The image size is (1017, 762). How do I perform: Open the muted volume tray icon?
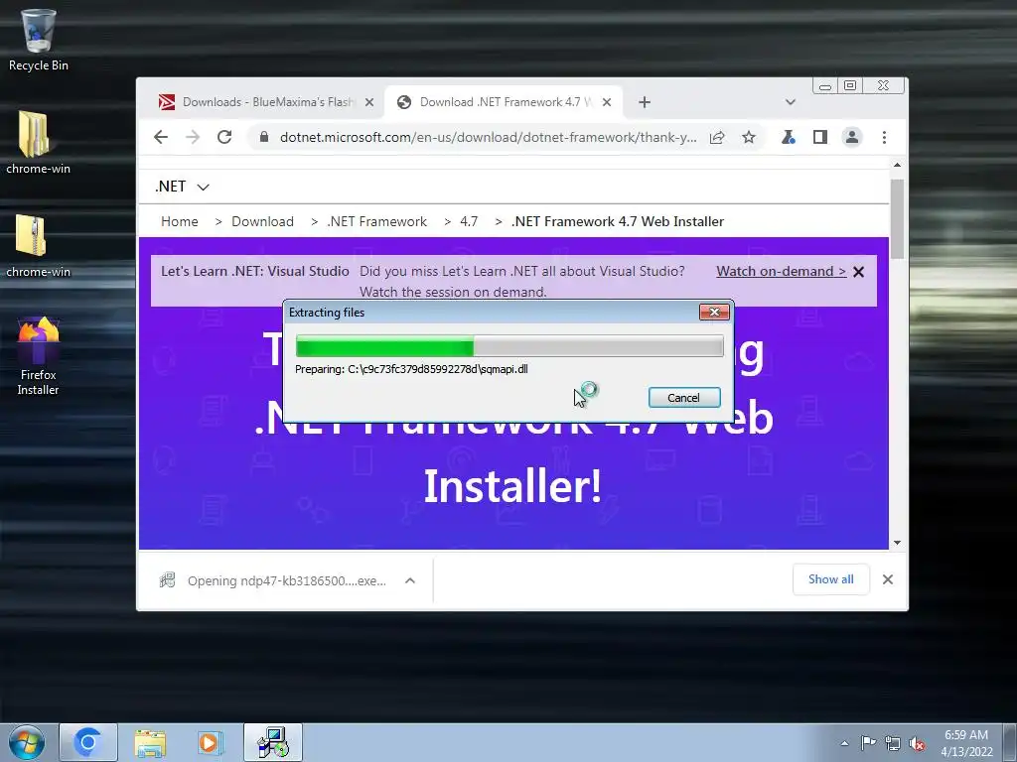coord(917,743)
